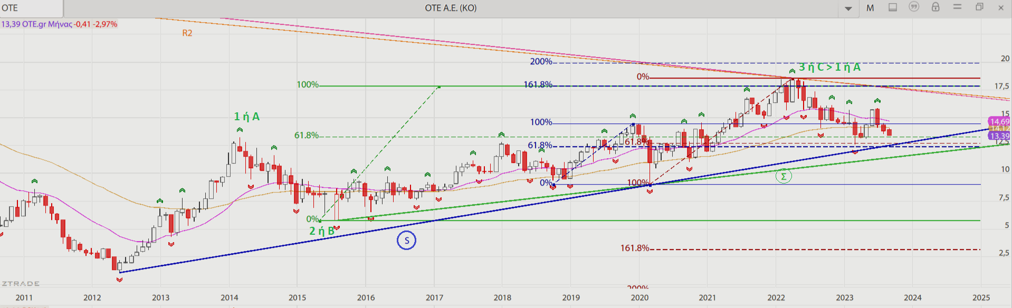Viewport: 1012px width, 308px height.
Task: Click the 2018 year on time axis
Action: (503, 297)
